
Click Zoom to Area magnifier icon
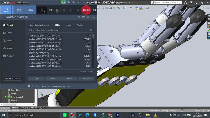click(x=102, y=8)
